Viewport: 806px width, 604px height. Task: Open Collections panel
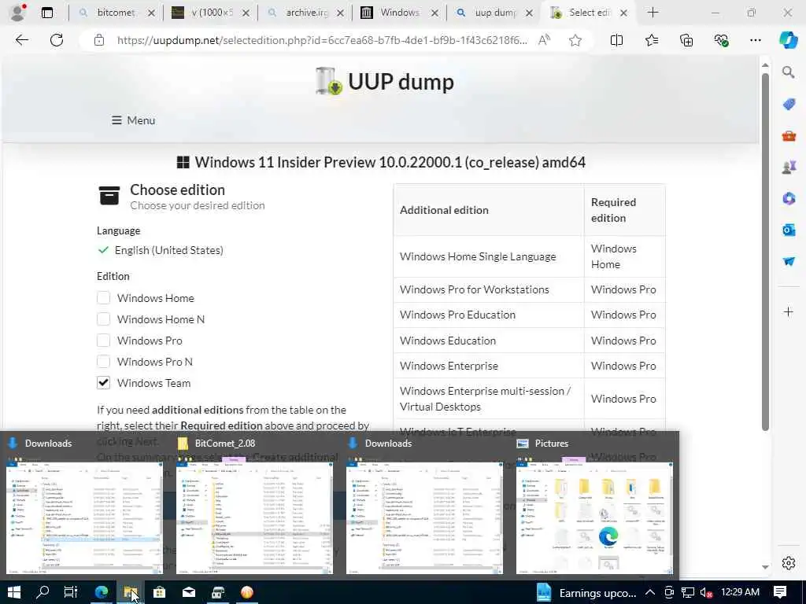[686, 40]
